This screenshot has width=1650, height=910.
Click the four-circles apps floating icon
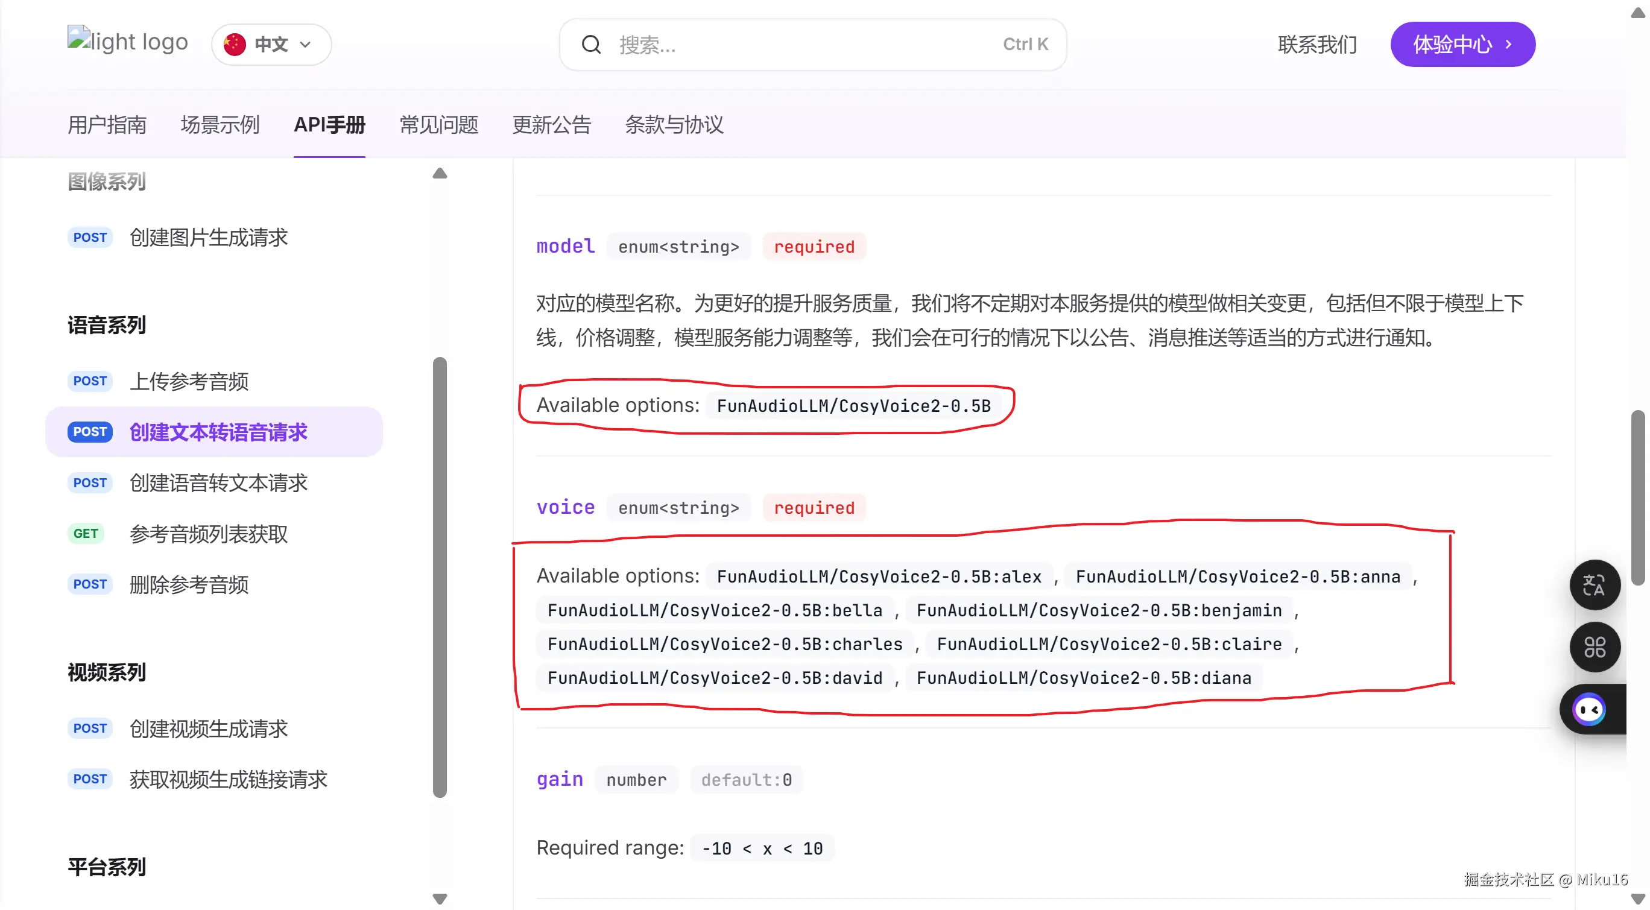pyautogui.click(x=1595, y=647)
